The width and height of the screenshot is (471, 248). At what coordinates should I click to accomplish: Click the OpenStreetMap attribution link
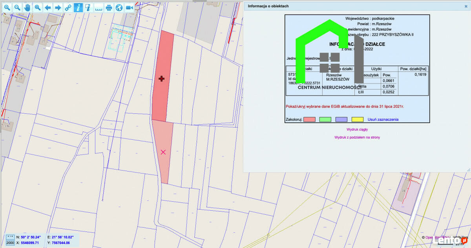[x=438, y=237]
